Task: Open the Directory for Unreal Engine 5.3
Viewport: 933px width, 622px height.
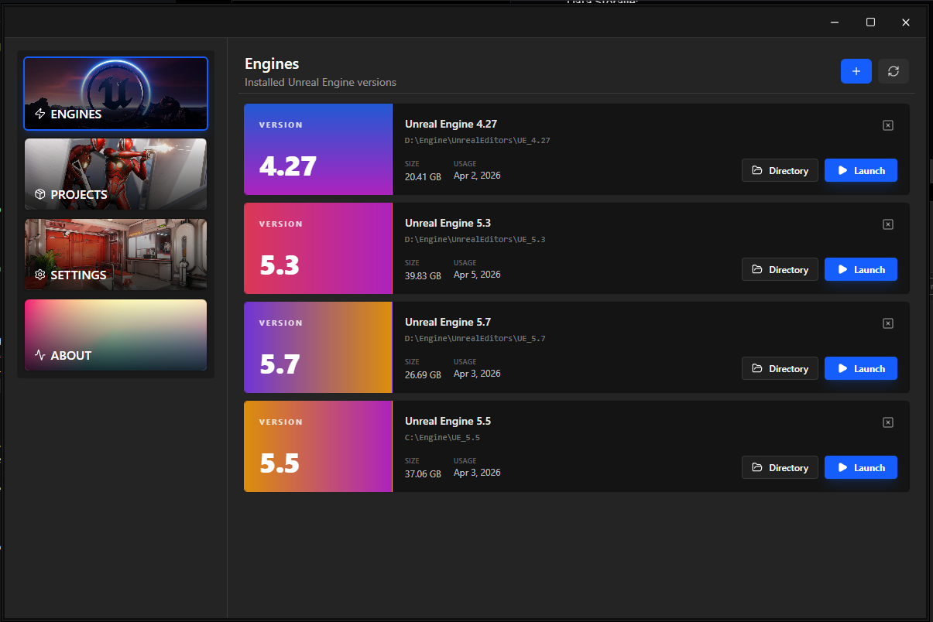Action: [x=780, y=269]
